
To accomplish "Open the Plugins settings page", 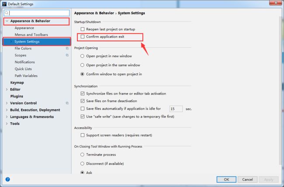I will [x=17, y=96].
